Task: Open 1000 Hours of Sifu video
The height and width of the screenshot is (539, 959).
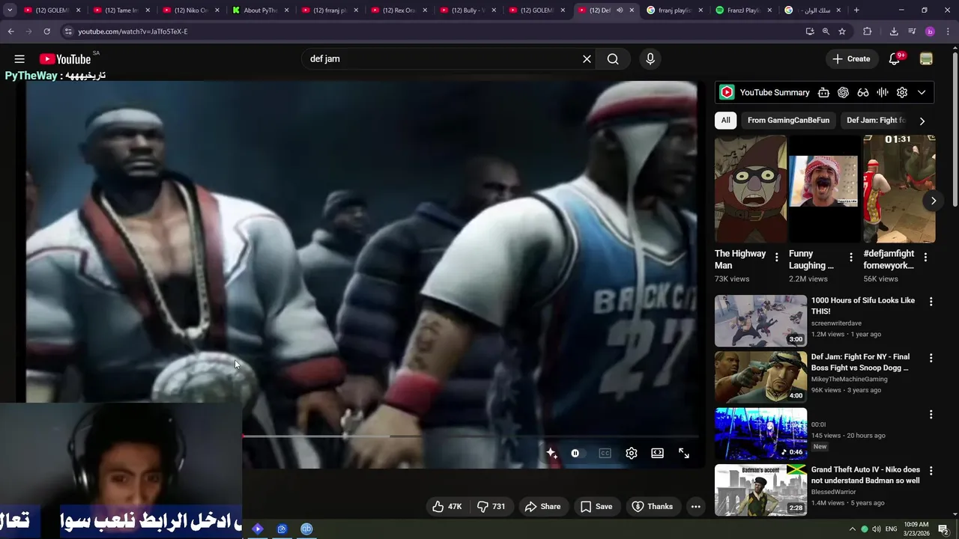Action: pos(760,321)
